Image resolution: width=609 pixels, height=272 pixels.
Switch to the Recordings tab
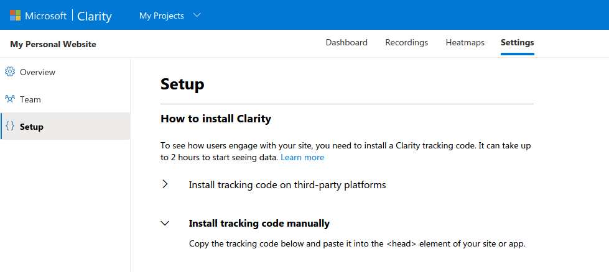(407, 43)
